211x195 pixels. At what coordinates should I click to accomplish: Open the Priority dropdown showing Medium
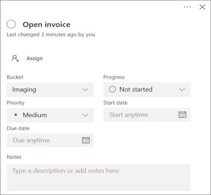pyautogui.click(x=50, y=115)
